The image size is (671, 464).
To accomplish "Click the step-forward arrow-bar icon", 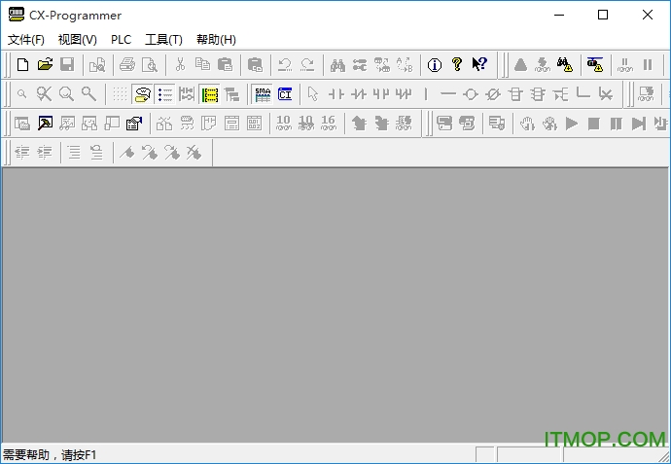I will tap(639, 124).
